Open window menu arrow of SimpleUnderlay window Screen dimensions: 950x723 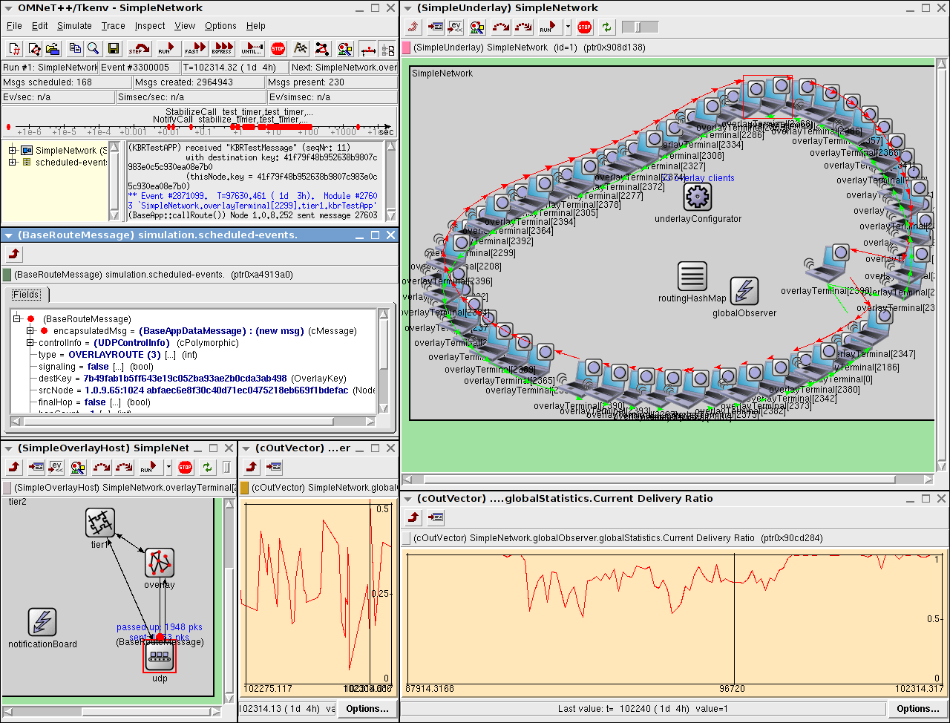[407, 8]
